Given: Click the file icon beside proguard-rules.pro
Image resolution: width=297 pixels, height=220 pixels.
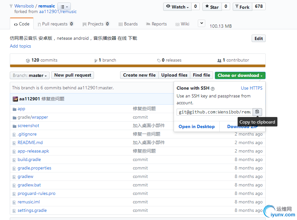Looking at the screenshot, I should 14,194.
